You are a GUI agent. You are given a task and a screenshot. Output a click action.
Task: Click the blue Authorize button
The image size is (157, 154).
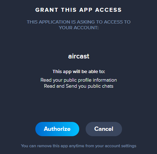[x=57, y=129]
